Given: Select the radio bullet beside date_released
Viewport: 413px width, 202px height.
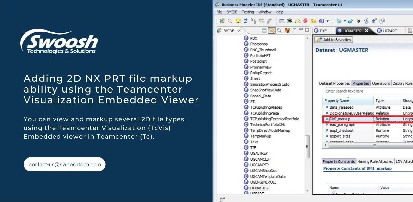Looking at the screenshot, I should pos(327,107).
